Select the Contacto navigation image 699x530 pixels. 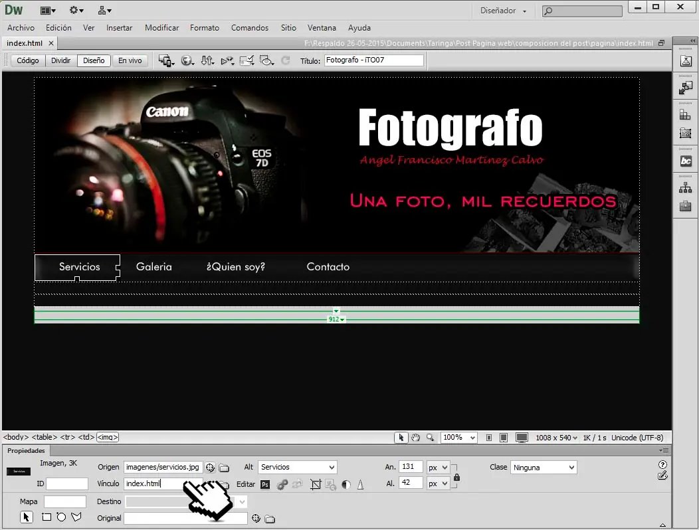(x=328, y=267)
